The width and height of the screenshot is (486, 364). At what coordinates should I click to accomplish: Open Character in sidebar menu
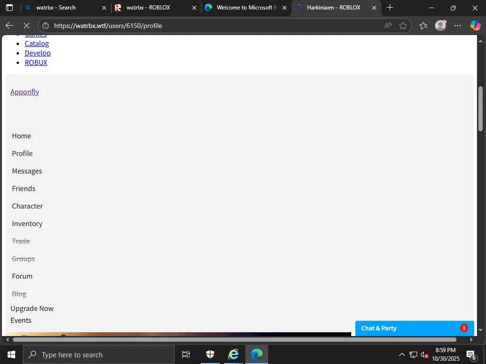pos(27,206)
